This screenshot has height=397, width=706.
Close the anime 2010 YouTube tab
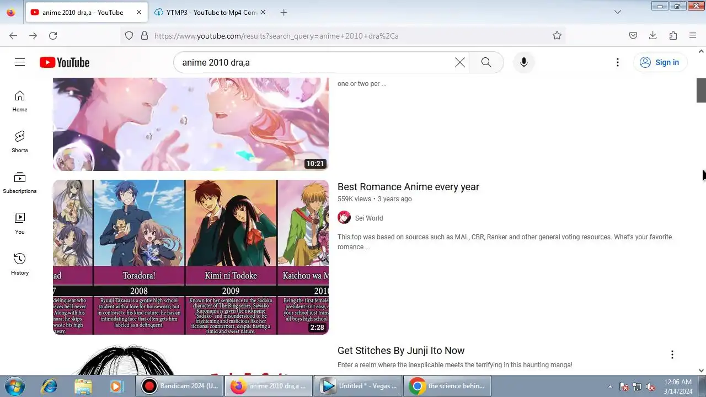pos(138,12)
